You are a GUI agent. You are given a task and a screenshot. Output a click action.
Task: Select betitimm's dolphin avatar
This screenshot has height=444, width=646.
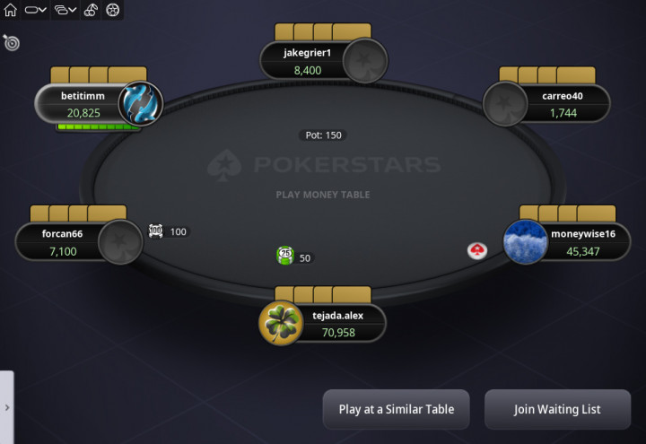point(141,104)
